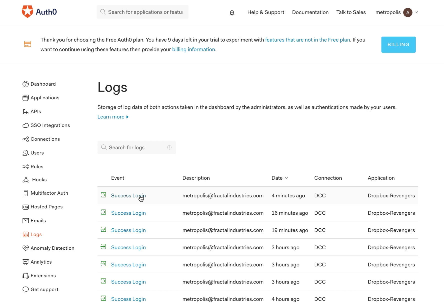Viewport: 444px width, 303px height.
Task: Click the Dashboard sidebar icon
Action: click(25, 84)
